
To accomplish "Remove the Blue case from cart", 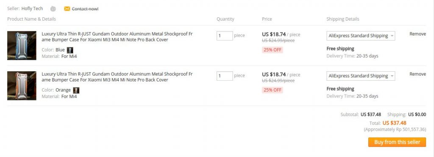I will [417, 34].
